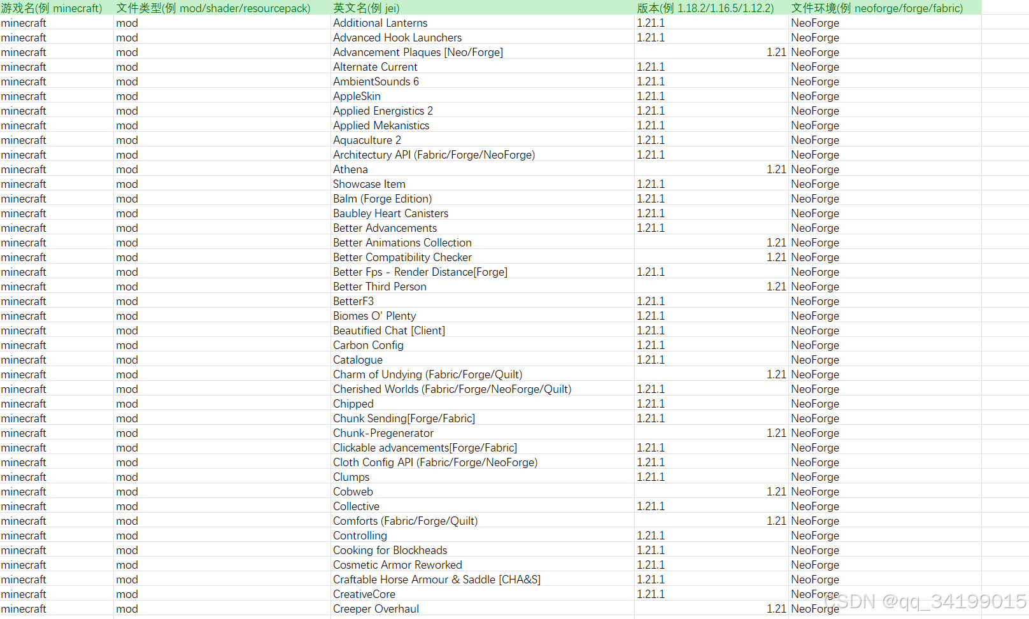Screen dimensions: 1029x619
Task: Select the header cell '文件类型(例 mod/shader/resourcepack)'
Action: click(222, 8)
